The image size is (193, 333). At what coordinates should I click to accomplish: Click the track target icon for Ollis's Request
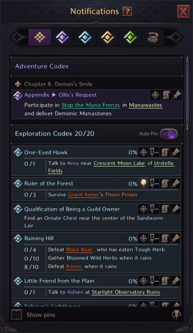point(155,95)
